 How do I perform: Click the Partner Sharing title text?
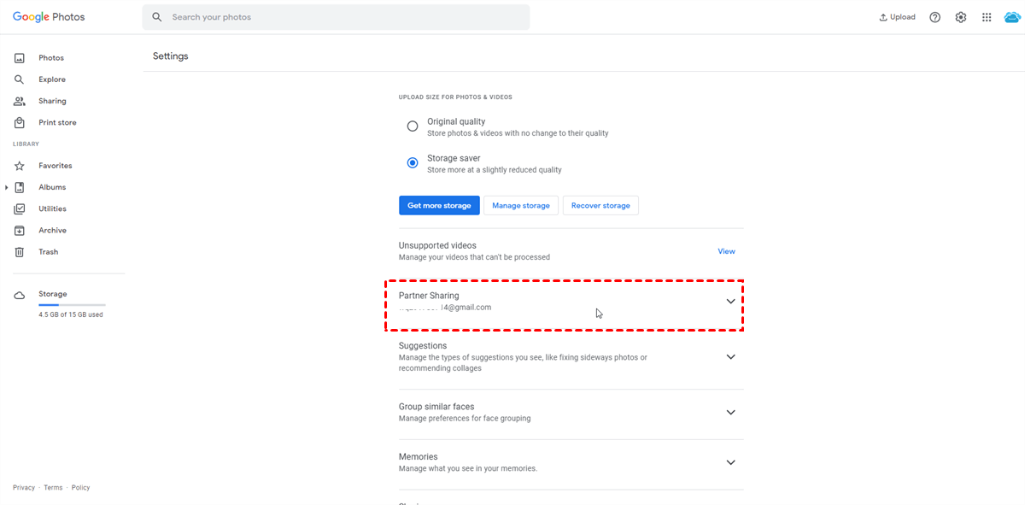[429, 296]
